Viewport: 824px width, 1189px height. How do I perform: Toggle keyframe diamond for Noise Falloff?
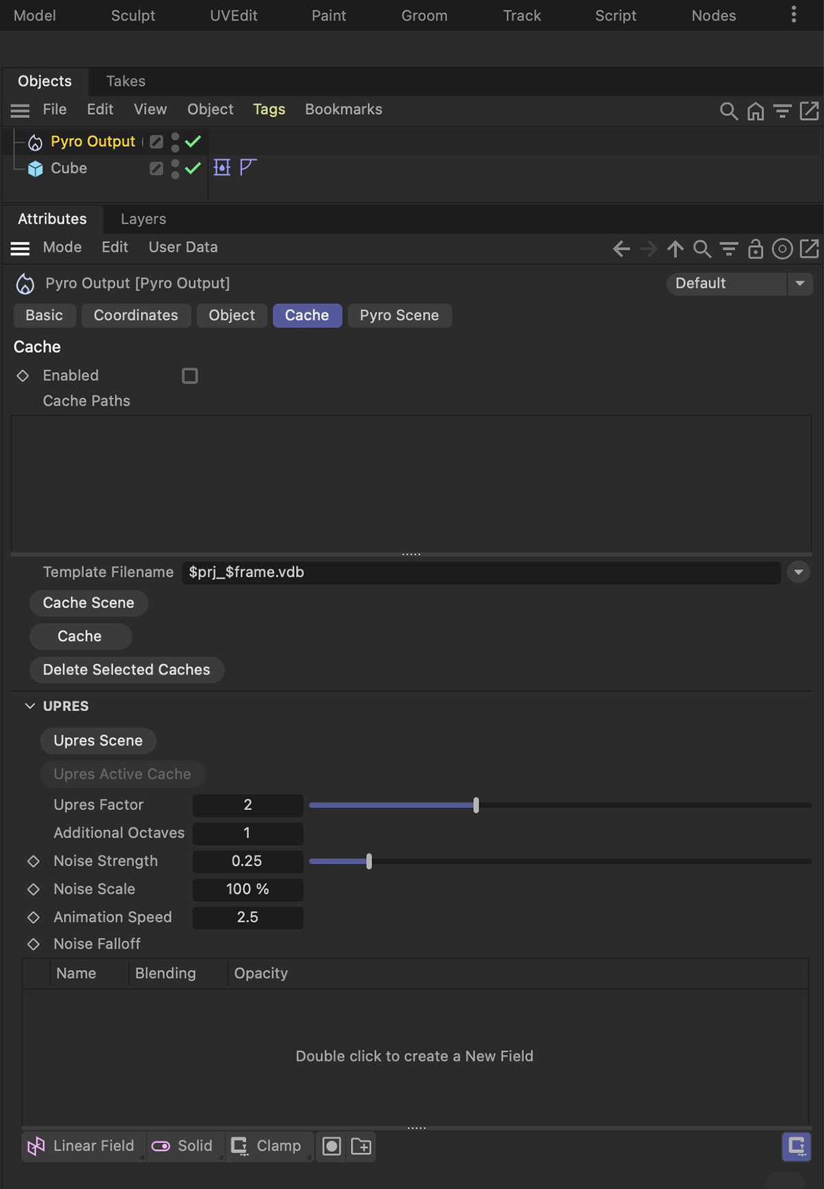[x=33, y=944]
